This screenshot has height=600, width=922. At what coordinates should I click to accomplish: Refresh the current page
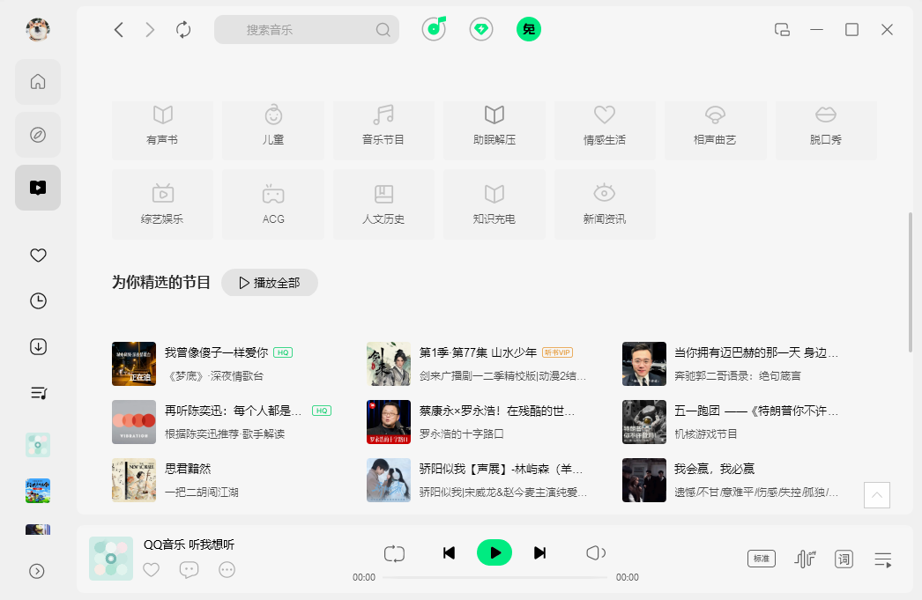click(183, 29)
